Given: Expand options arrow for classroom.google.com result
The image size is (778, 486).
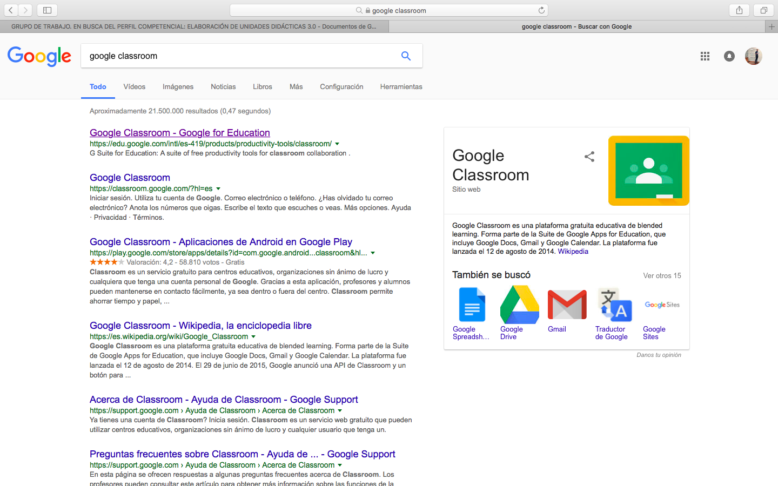Looking at the screenshot, I should [x=218, y=189].
